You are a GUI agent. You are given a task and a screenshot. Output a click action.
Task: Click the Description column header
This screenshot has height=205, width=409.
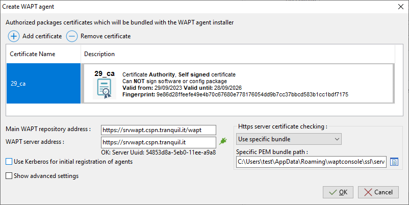[99, 54]
